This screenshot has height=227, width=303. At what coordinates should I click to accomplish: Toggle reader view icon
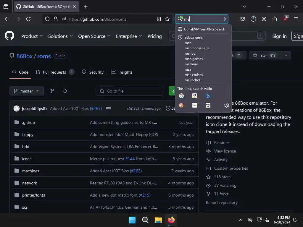pos(159,19)
